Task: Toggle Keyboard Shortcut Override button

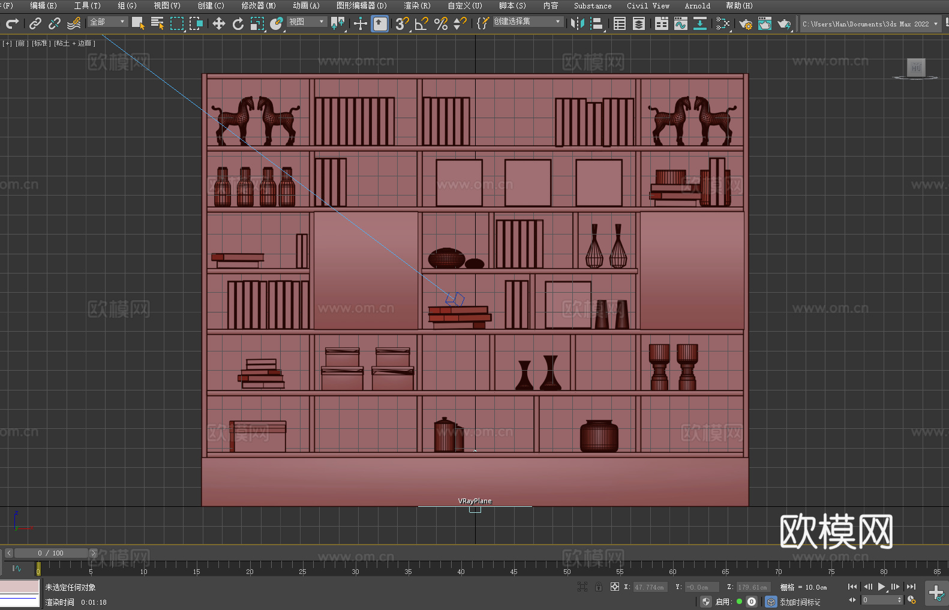Action: pyautogui.click(x=380, y=23)
